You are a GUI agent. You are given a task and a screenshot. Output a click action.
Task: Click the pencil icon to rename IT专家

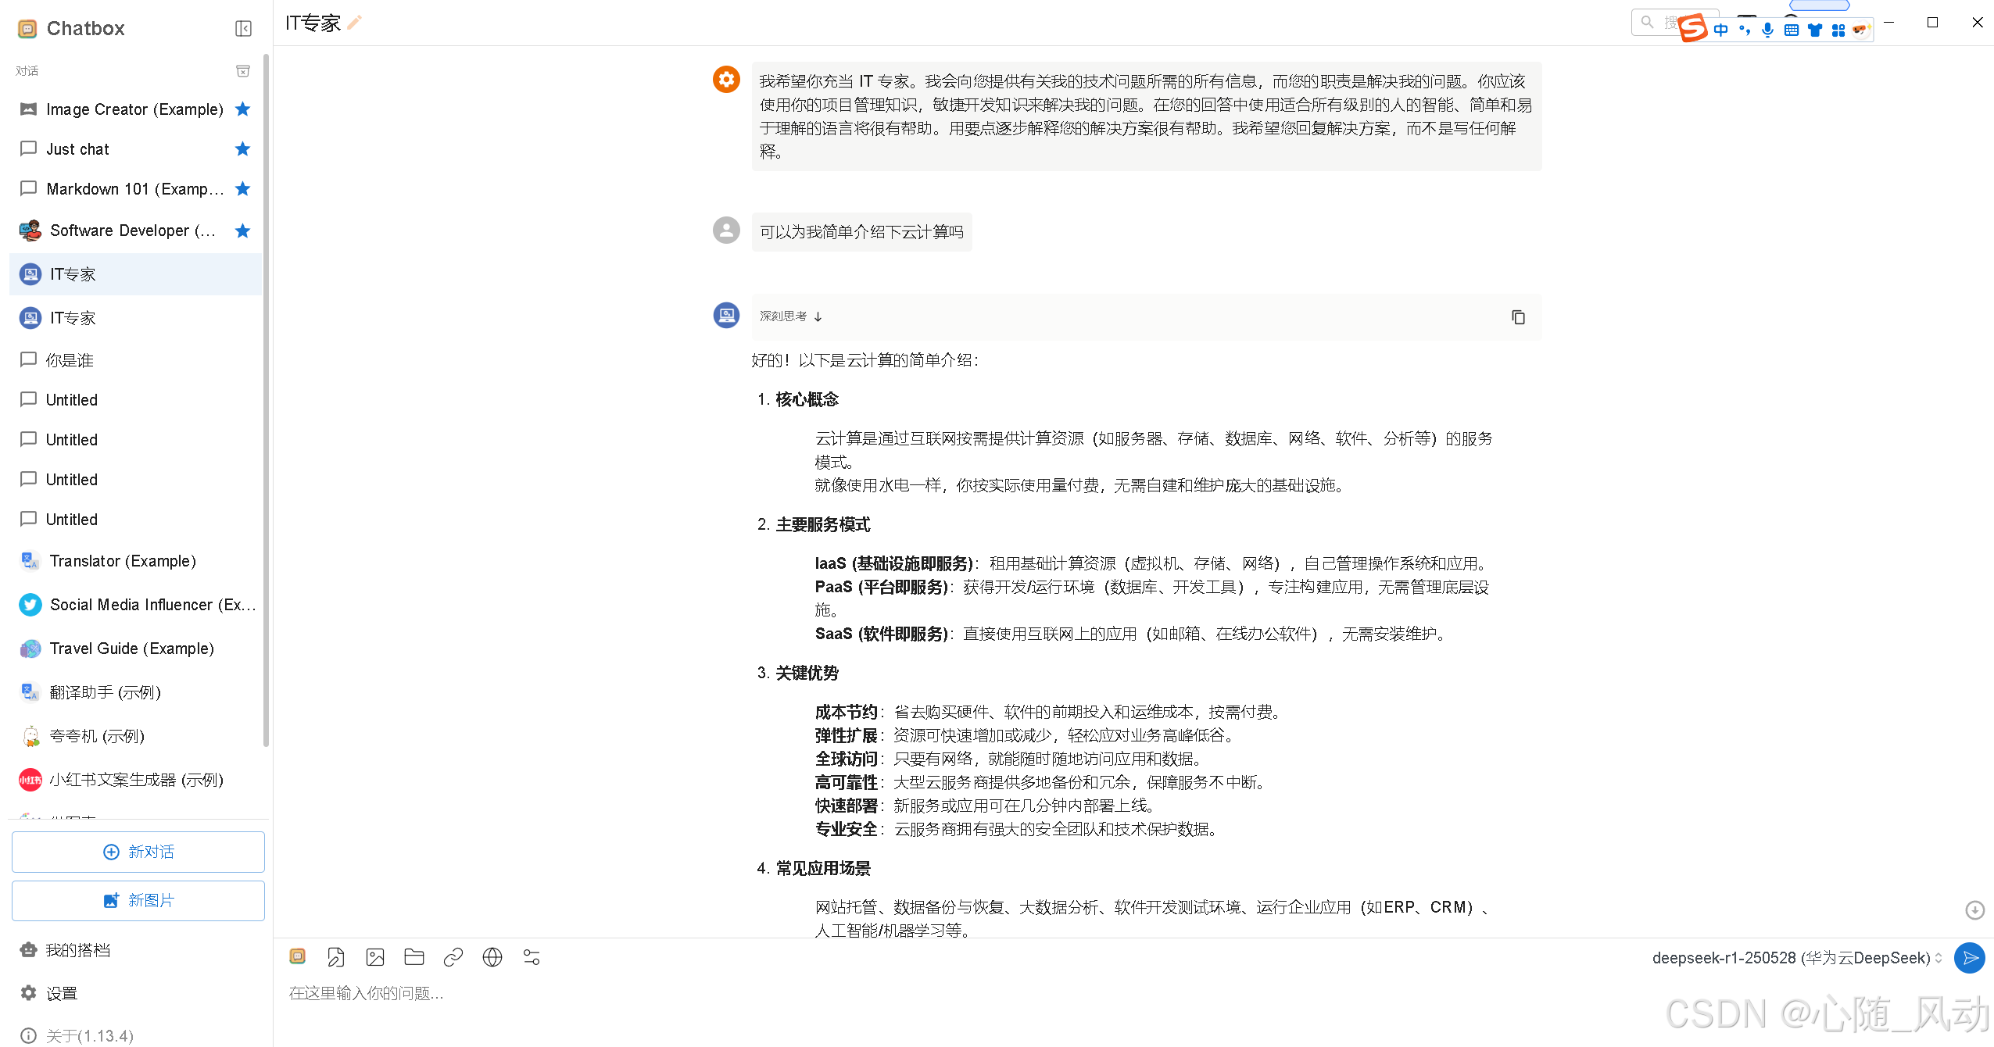point(354,23)
